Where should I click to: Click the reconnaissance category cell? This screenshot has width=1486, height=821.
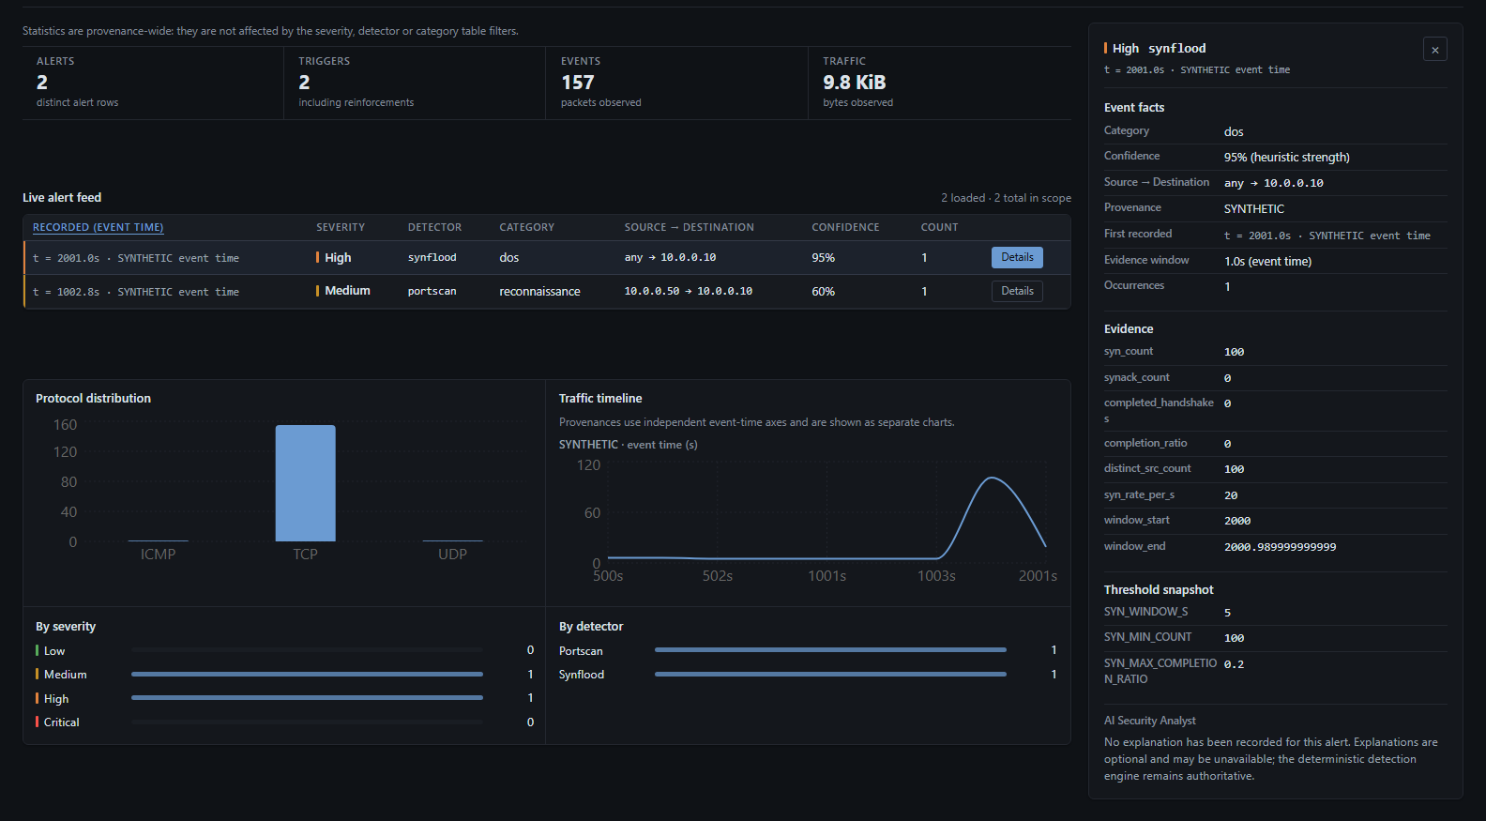point(539,291)
